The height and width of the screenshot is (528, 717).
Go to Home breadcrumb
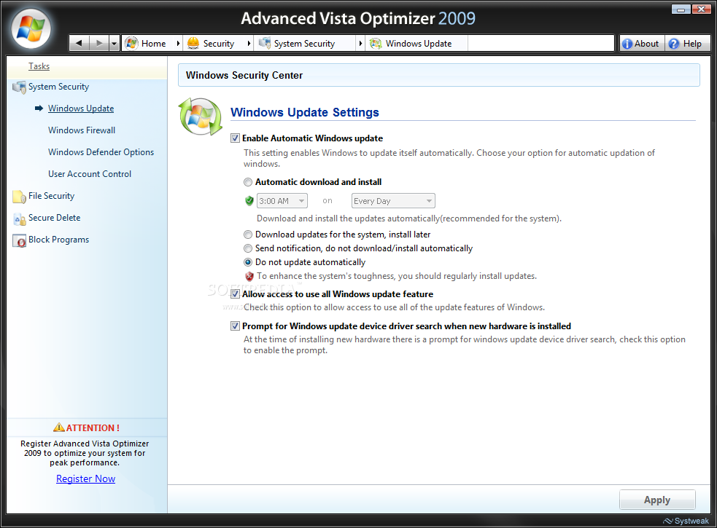154,44
